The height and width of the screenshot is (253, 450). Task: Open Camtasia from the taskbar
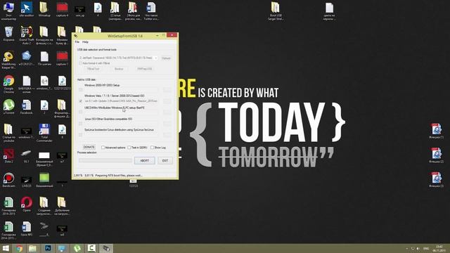tap(91, 248)
